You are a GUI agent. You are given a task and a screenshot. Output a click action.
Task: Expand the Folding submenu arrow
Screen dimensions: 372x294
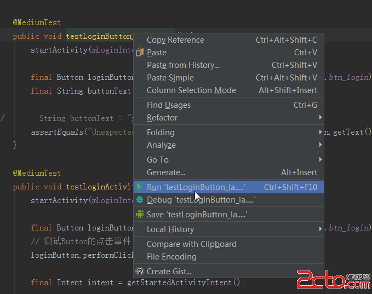pos(321,132)
